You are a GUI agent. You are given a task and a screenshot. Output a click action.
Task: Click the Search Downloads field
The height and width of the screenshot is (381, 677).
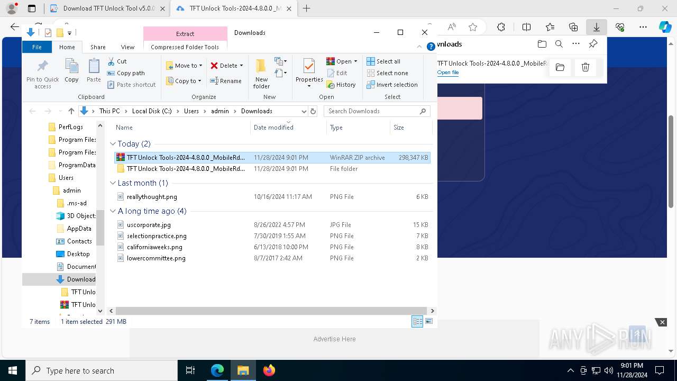(x=377, y=111)
